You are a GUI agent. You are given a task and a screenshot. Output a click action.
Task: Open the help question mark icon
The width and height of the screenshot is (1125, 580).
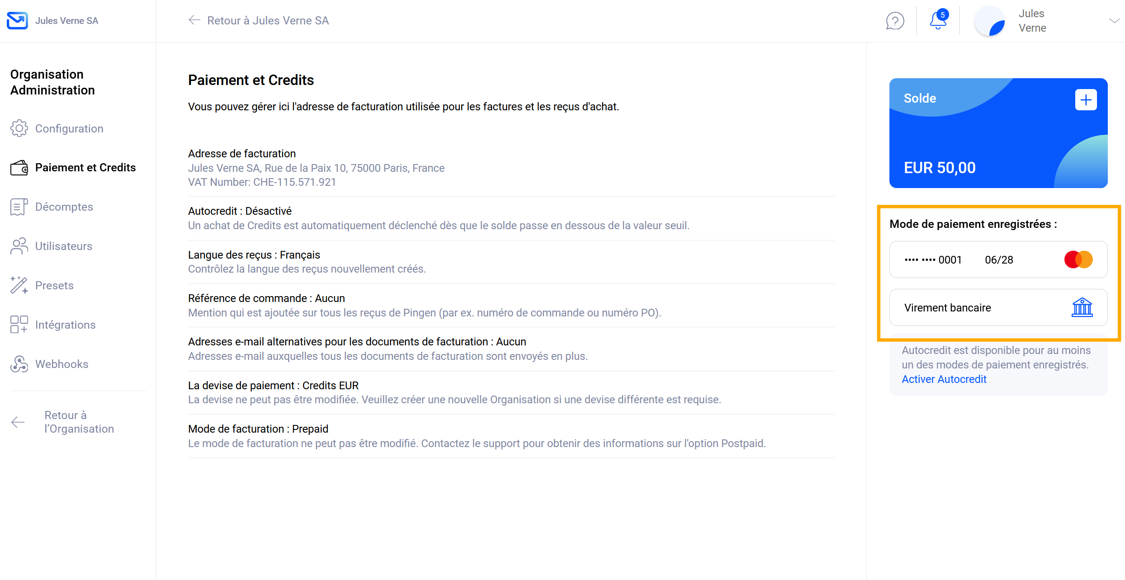[x=895, y=21]
